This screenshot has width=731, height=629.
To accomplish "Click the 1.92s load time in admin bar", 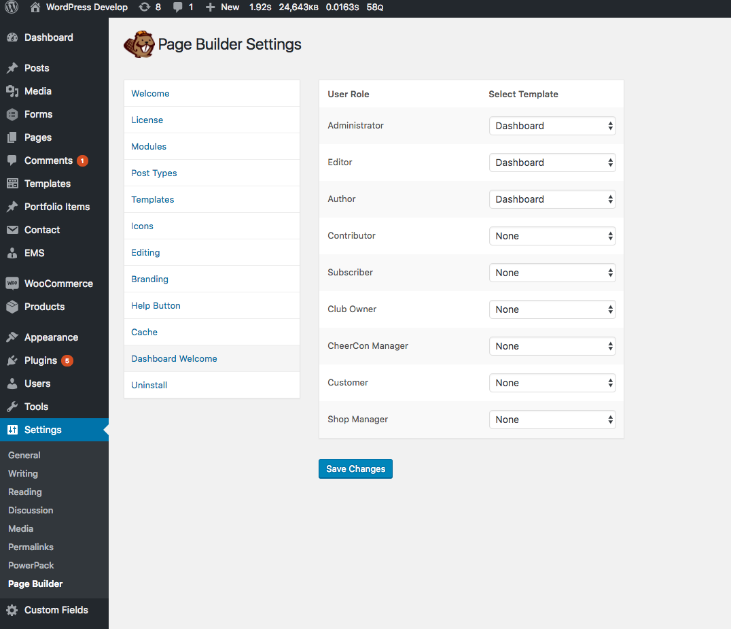I will (x=260, y=7).
